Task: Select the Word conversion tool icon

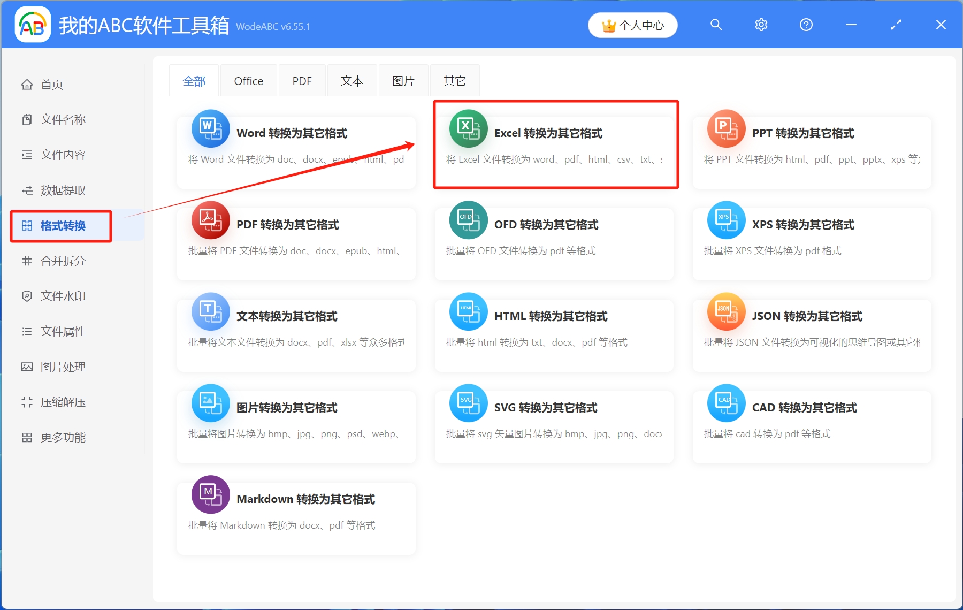Action: click(x=210, y=128)
